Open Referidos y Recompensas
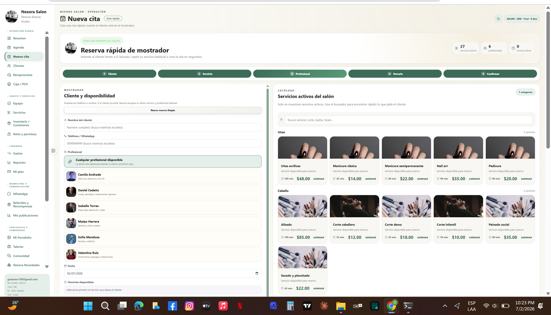The image size is (551, 315). (x=24, y=205)
